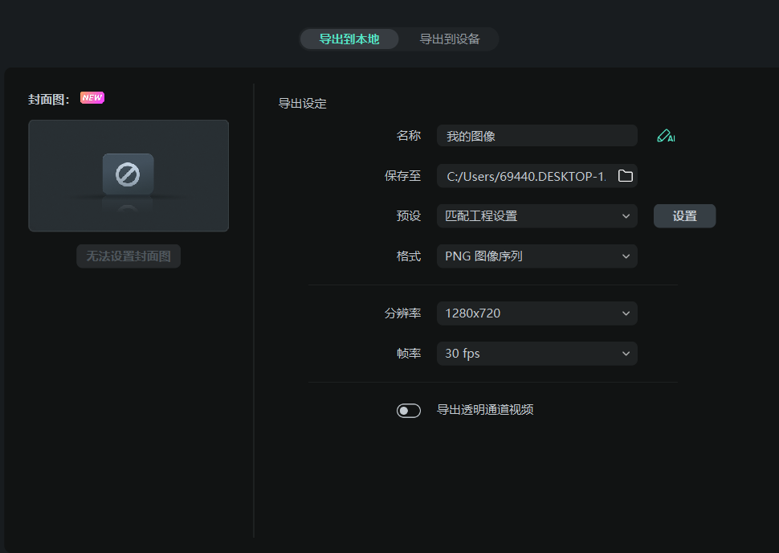Click the 无法设置封面图 button

(x=128, y=256)
